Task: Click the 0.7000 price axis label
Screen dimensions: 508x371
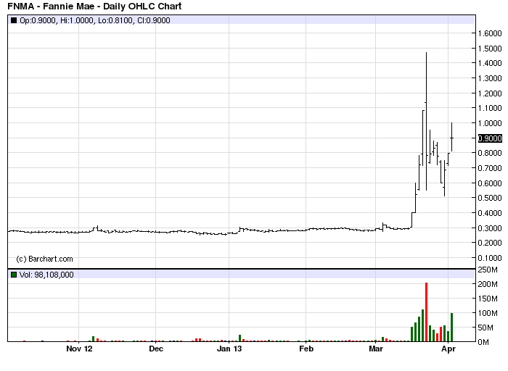Action: pyautogui.click(x=490, y=168)
